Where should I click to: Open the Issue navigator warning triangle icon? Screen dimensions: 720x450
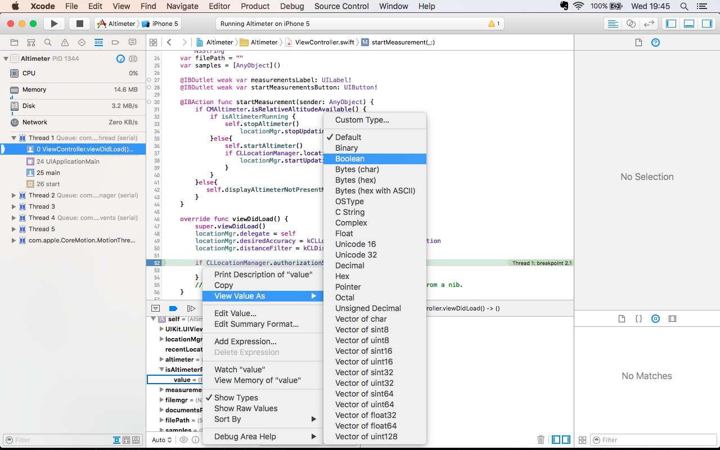65,42
